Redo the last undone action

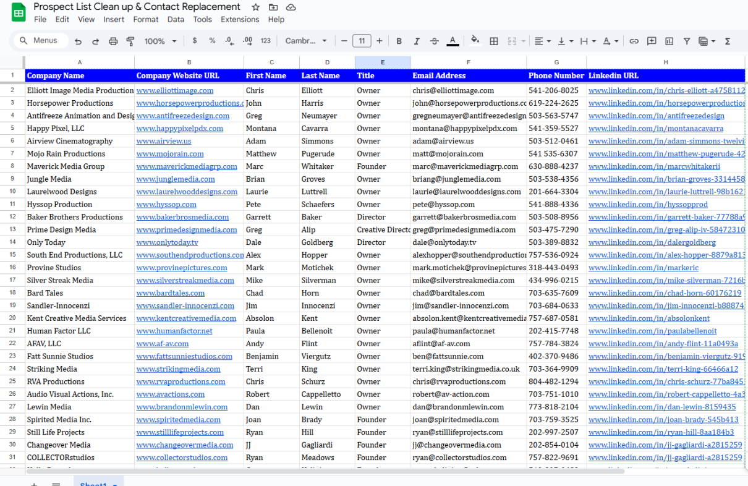[x=96, y=41]
